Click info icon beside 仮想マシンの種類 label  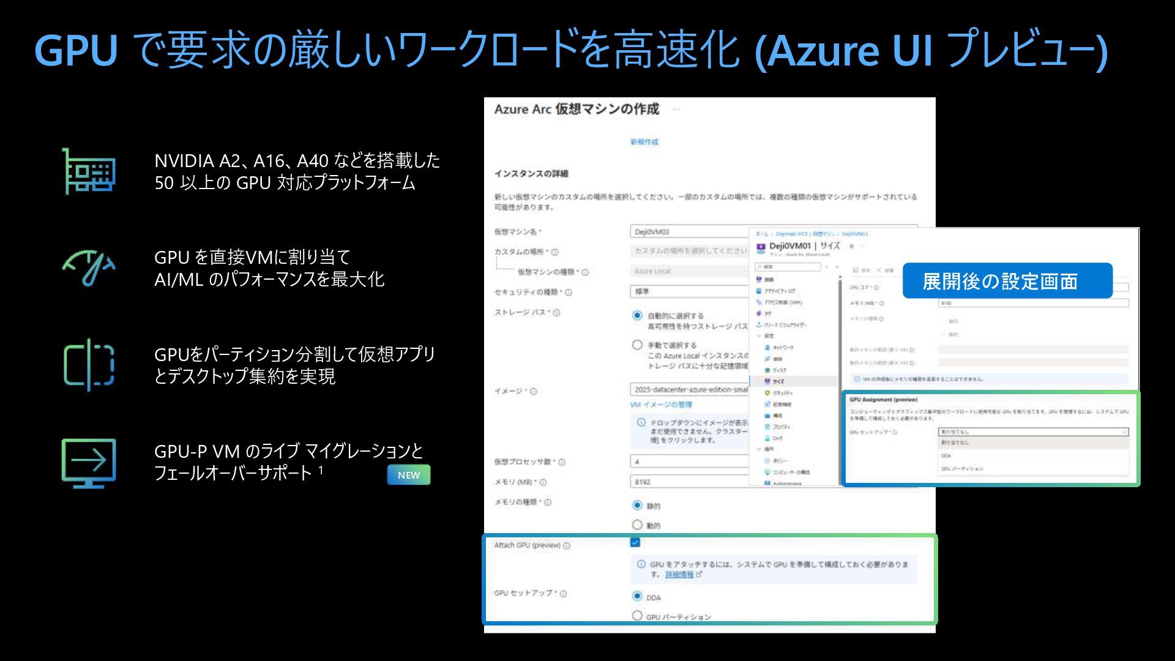pos(585,272)
